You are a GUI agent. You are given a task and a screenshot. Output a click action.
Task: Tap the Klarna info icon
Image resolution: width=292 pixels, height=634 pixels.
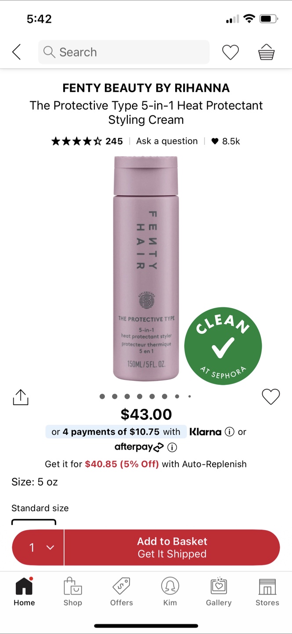point(229,432)
